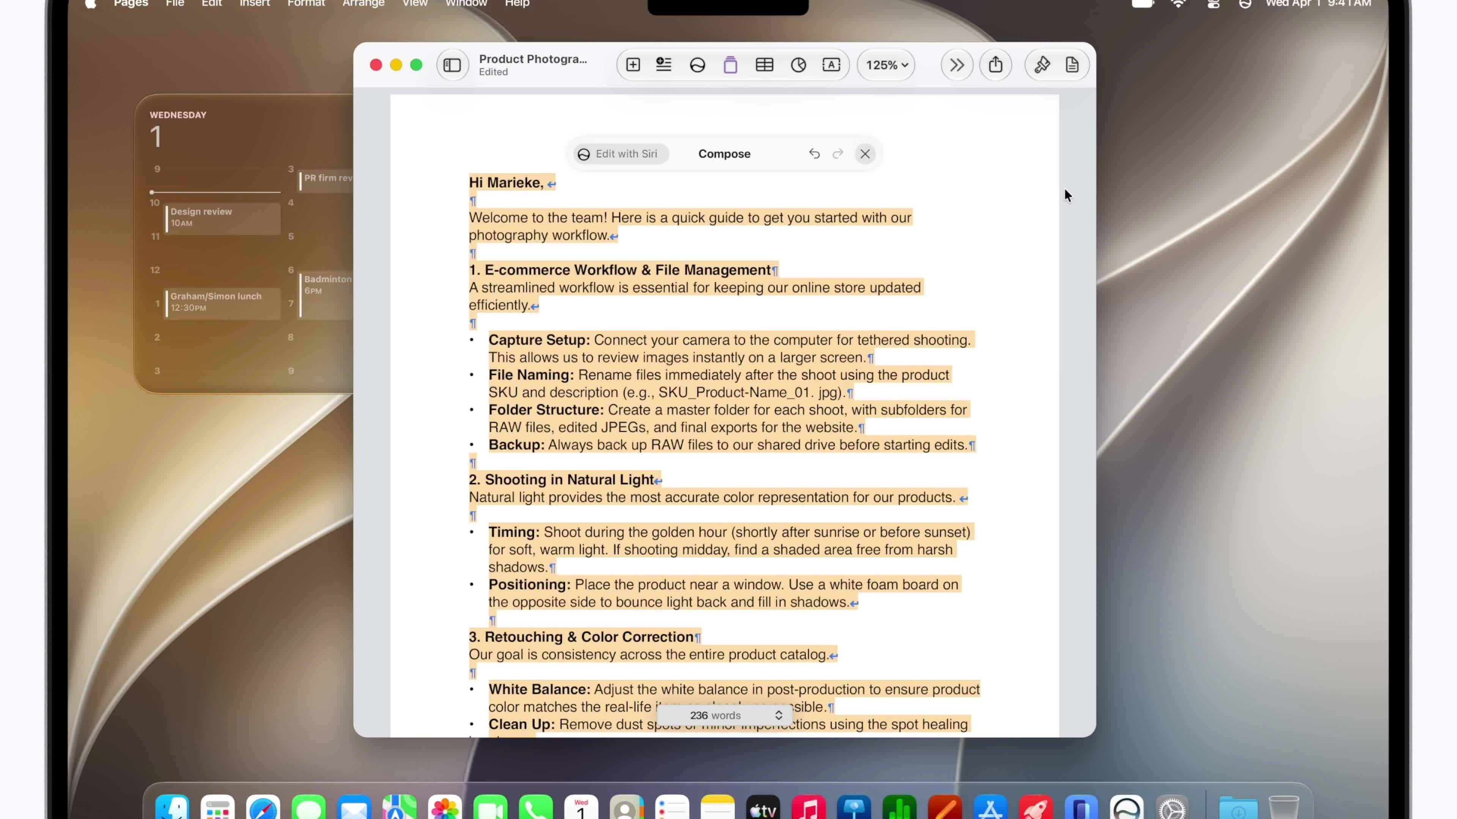The height and width of the screenshot is (819, 1457).
Task: Open the Phone app in the Dock
Action: [x=536, y=808]
